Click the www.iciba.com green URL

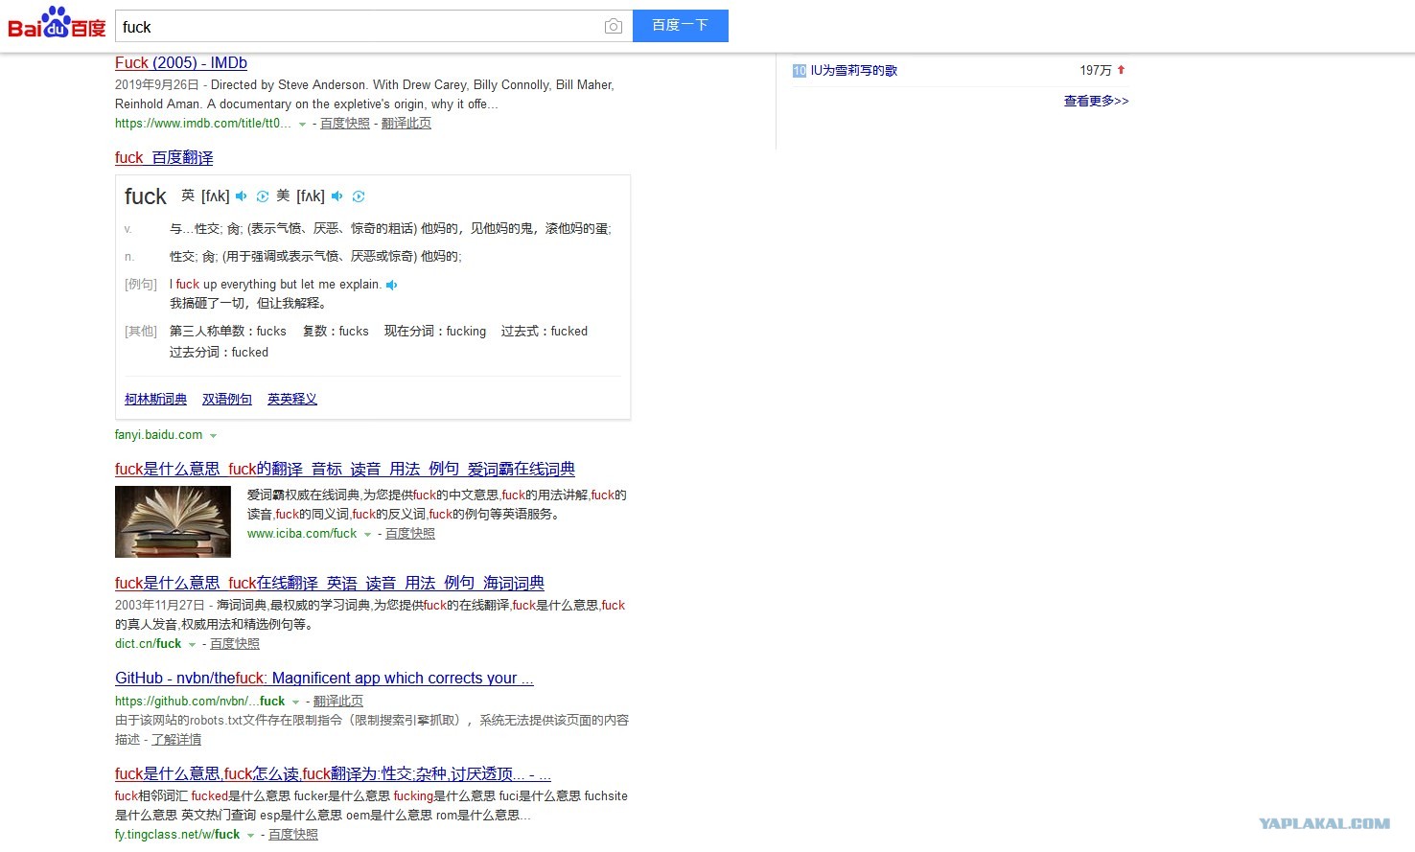(302, 534)
